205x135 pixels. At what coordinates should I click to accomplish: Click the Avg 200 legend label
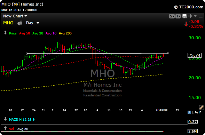(x=65, y=33)
